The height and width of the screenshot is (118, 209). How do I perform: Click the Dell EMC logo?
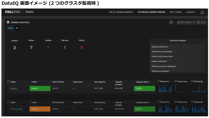(x=13, y=12)
